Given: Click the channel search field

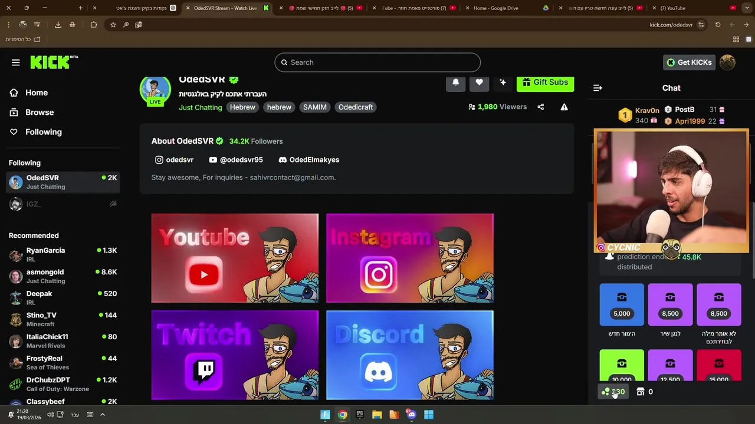Looking at the screenshot, I should pyautogui.click(x=377, y=62).
